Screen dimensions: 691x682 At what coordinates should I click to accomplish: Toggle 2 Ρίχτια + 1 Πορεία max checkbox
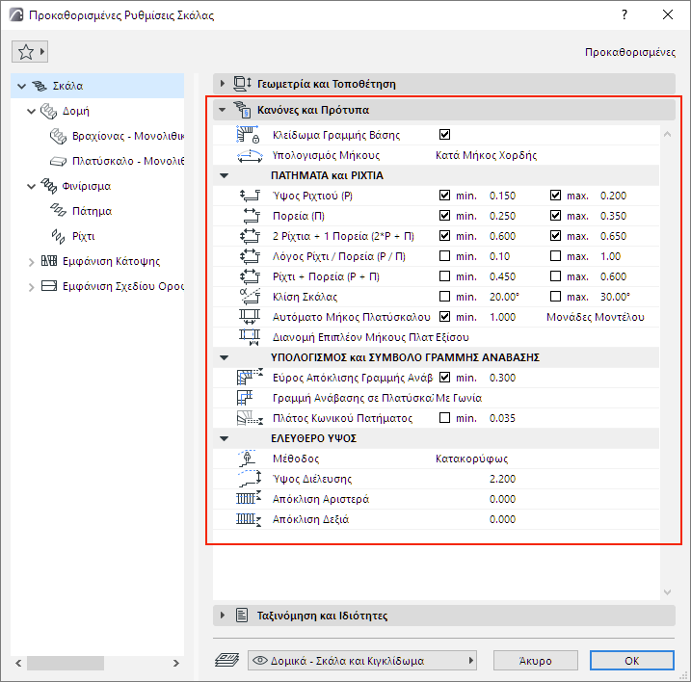point(555,236)
